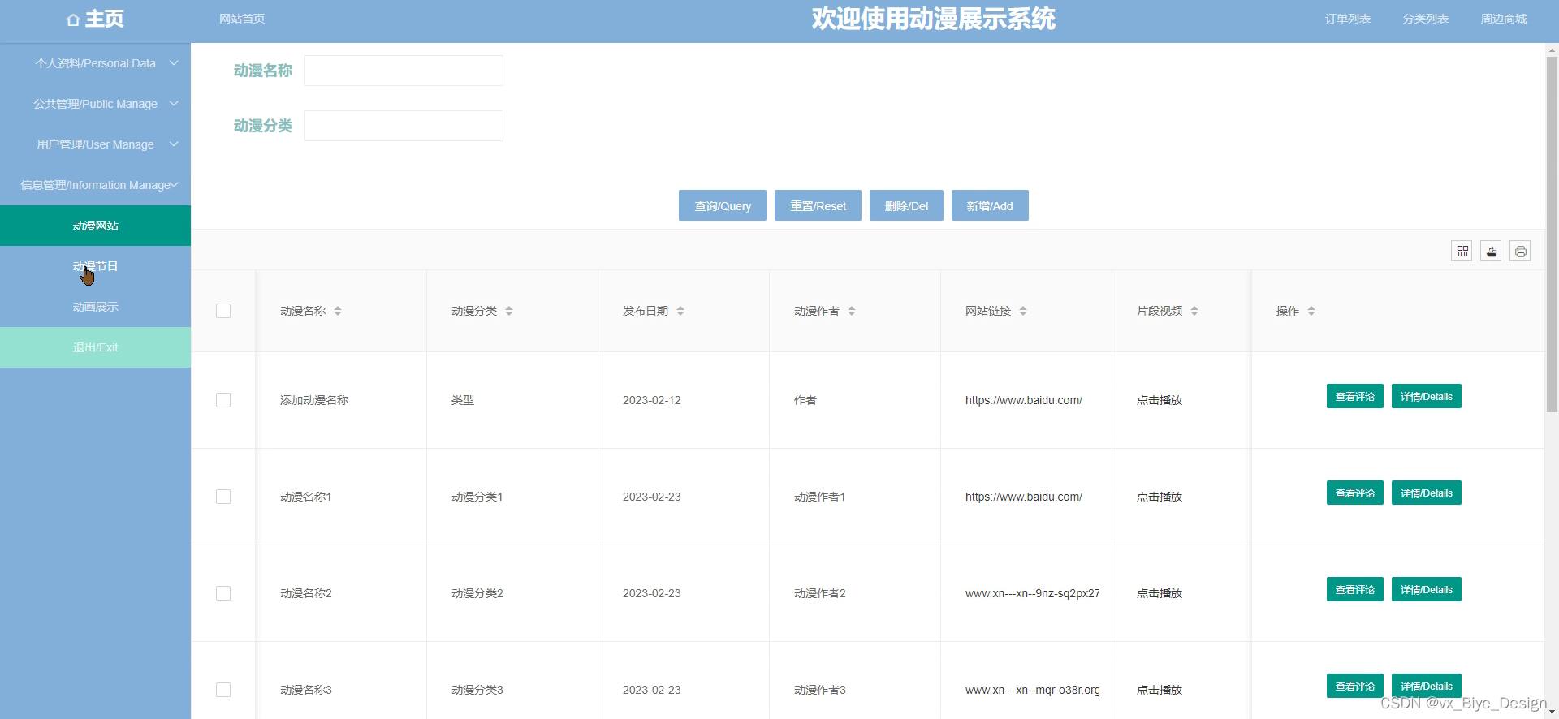Click the print table icon

[x=1520, y=251]
